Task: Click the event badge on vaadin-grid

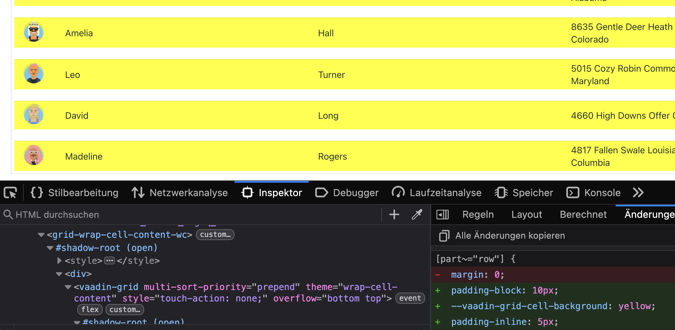Action: (410, 298)
